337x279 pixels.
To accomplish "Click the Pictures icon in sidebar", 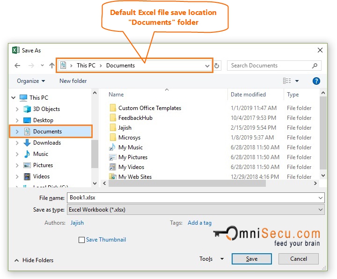I will 27,165.
